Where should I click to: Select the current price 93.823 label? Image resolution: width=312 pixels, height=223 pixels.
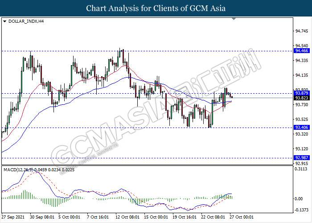coord(302,98)
